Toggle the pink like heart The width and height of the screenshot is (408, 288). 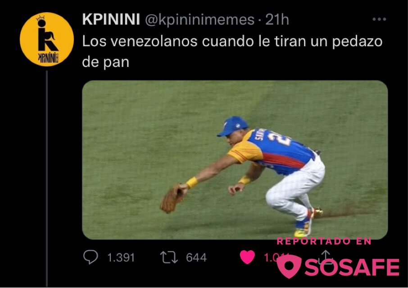[247, 257]
